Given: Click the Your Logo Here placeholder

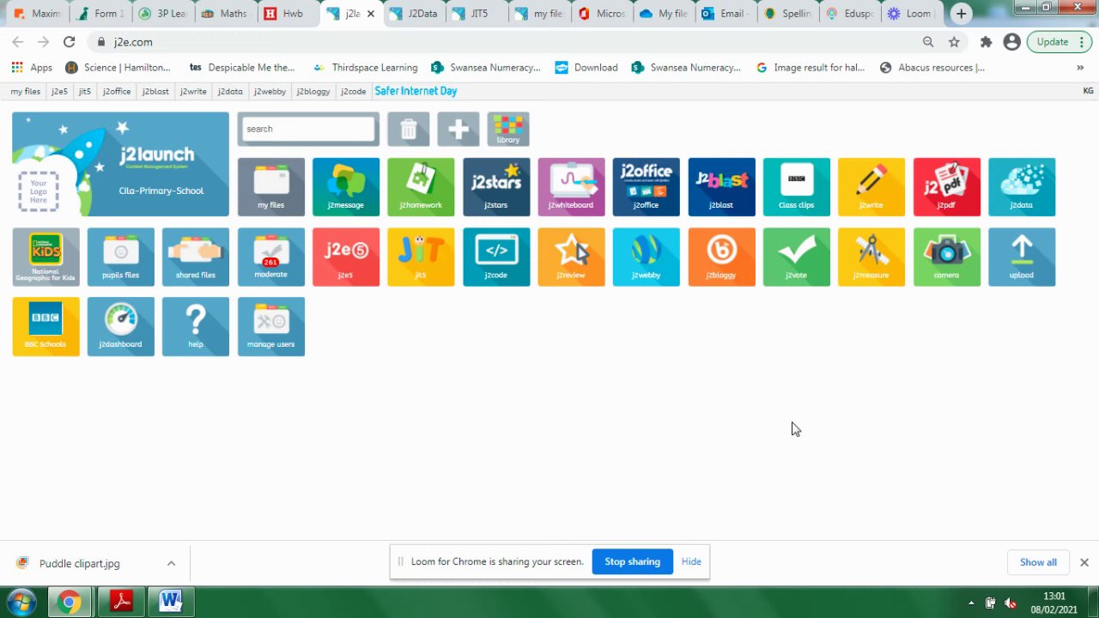Looking at the screenshot, I should coord(39,190).
